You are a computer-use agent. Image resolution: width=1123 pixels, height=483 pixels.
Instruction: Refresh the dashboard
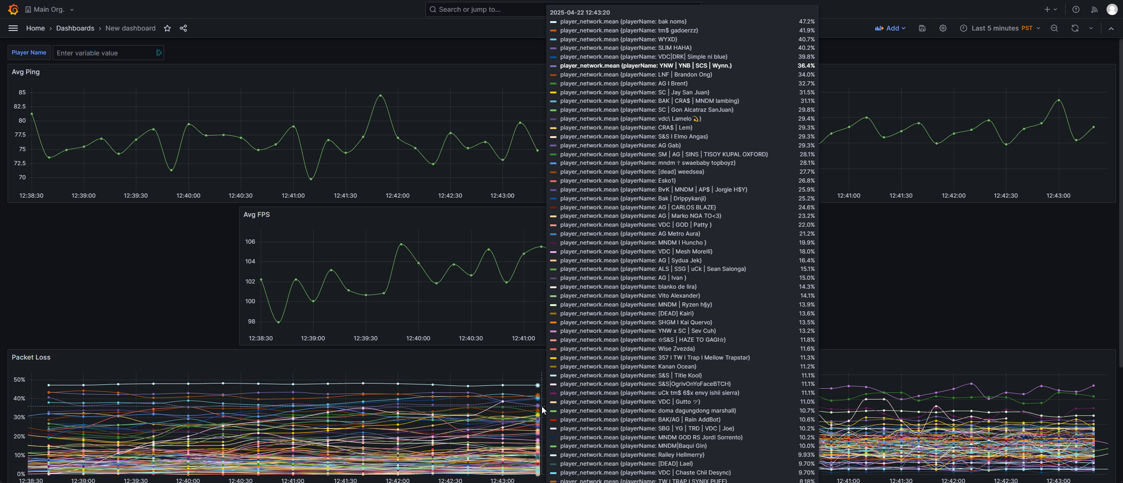(1075, 28)
